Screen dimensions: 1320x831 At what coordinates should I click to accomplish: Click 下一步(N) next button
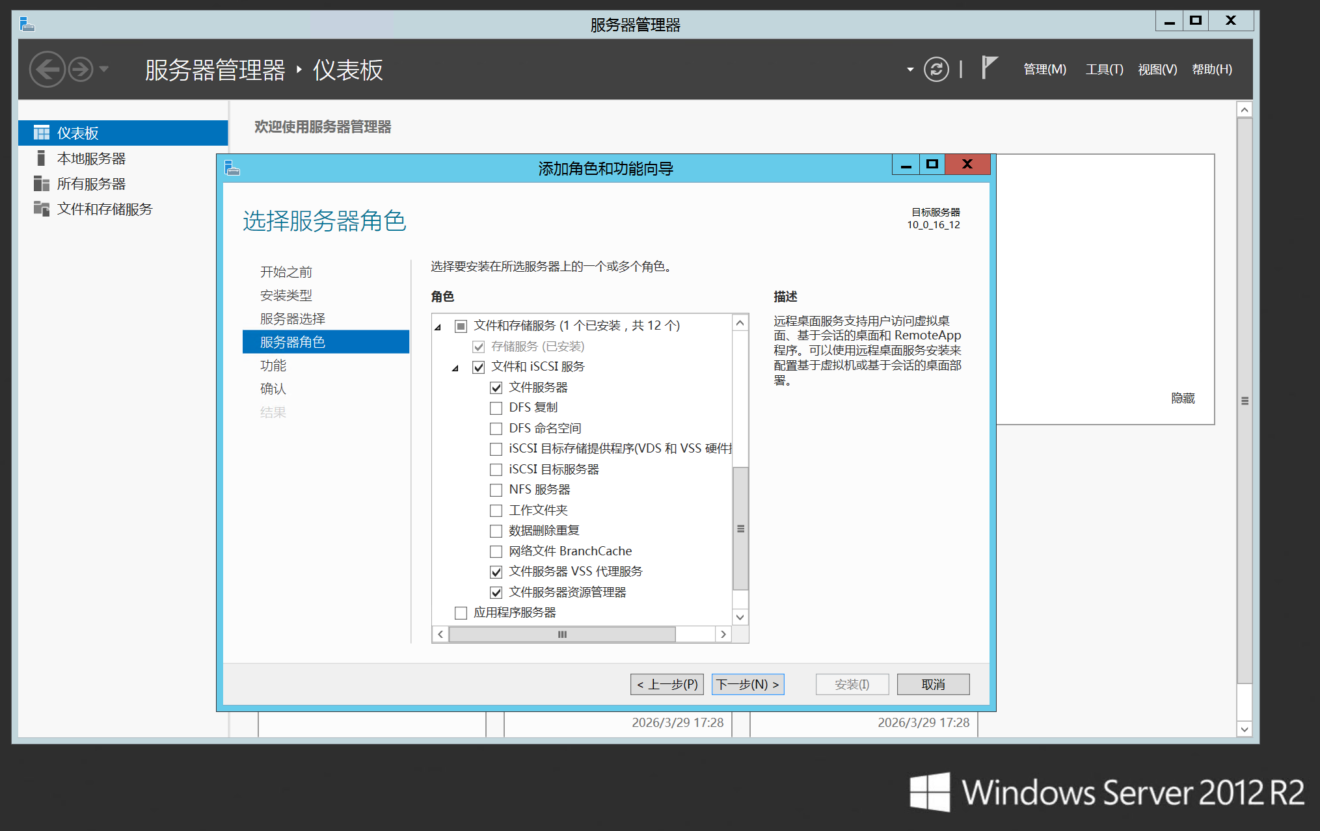[748, 684]
